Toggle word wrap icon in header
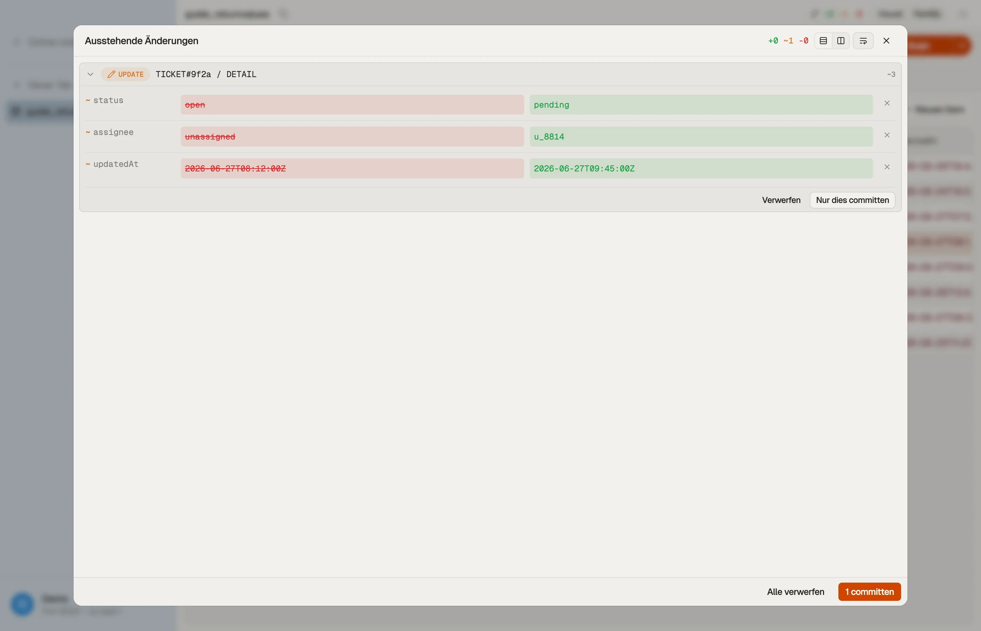Screen dimensions: 981x631 (863, 41)
